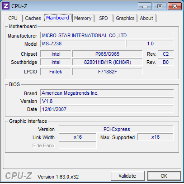Select the Link Width x16 value

pyautogui.click(x=78, y=137)
